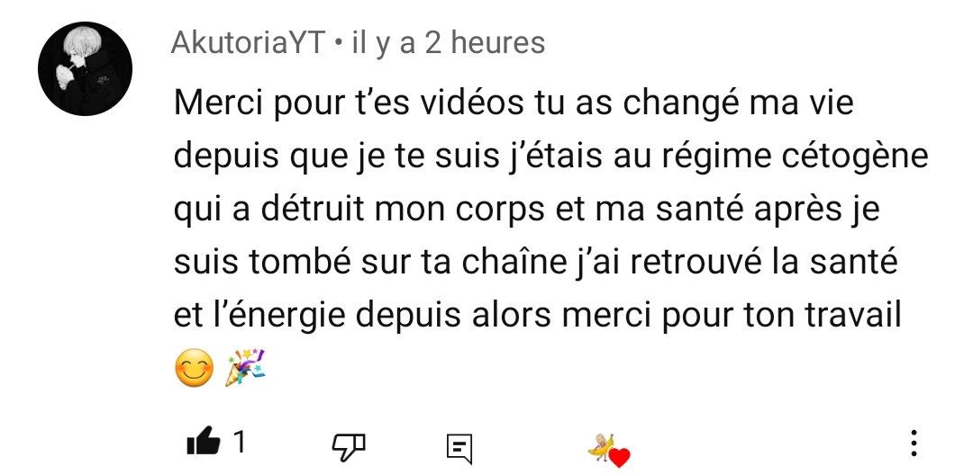The image size is (973, 475).
Task: Select the phrase 'et l'énergie depuis alors'
Action: (362, 315)
